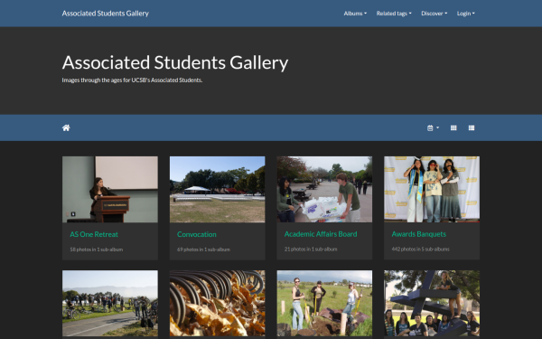The width and height of the screenshot is (542, 339).
Task: Click '21 photos in 1 sub-album' text
Action: (311, 250)
